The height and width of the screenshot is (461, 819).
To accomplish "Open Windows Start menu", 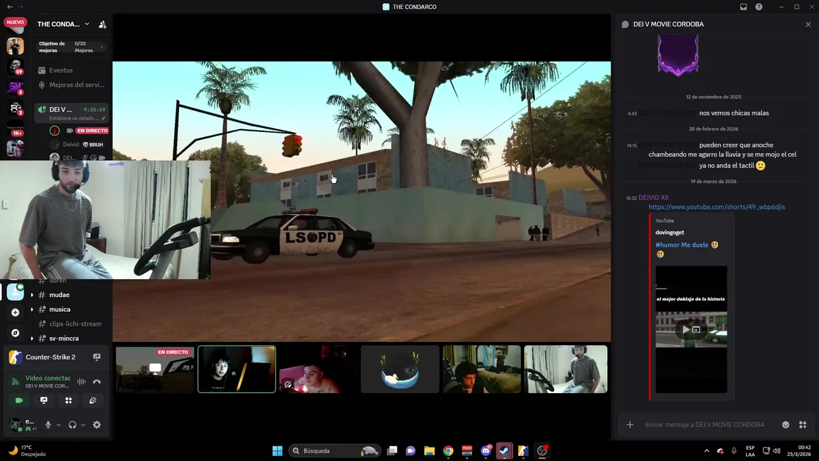I will (277, 451).
